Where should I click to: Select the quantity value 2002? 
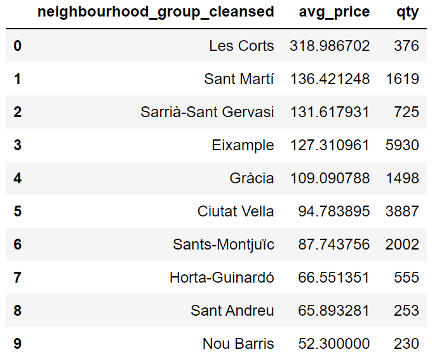tap(401, 244)
